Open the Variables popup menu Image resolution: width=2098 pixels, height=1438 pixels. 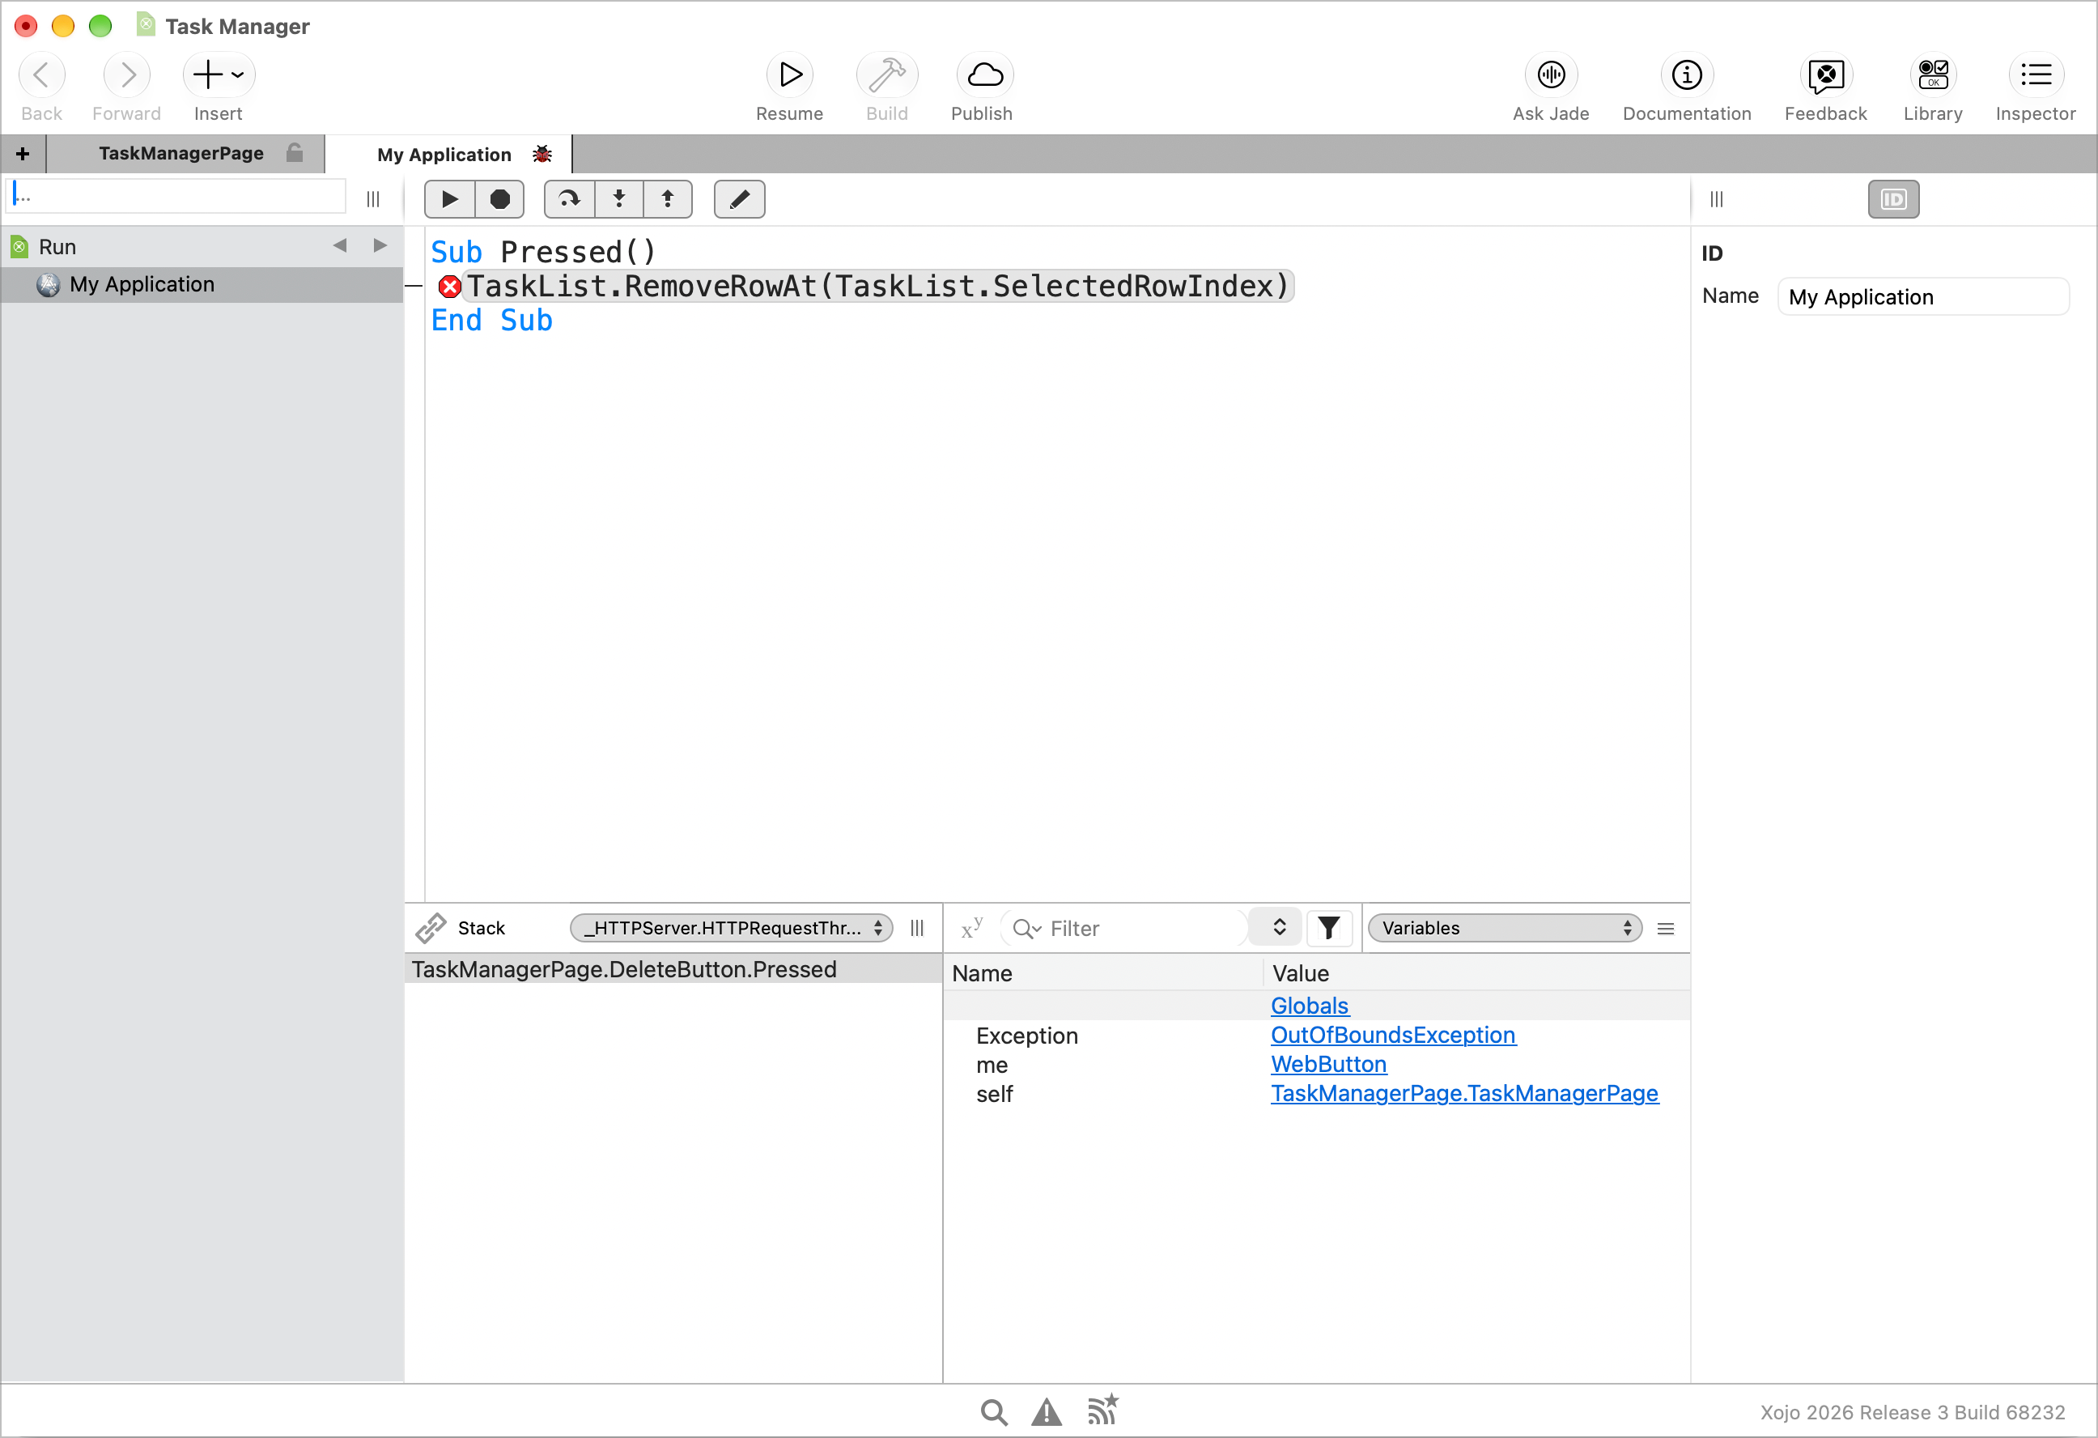coord(1505,929)
